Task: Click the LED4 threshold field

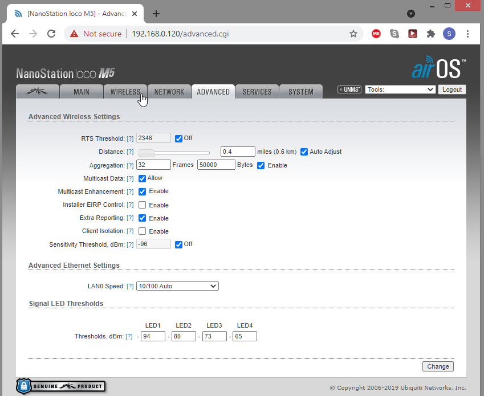Action: click(245, 336)
